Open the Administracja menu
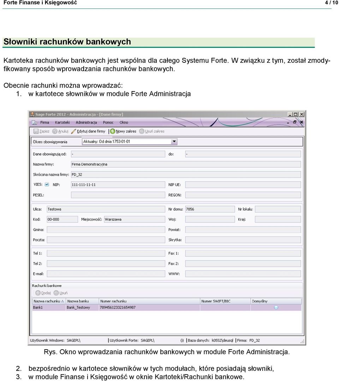Screen dimensions: 339x381 (86, 122)
